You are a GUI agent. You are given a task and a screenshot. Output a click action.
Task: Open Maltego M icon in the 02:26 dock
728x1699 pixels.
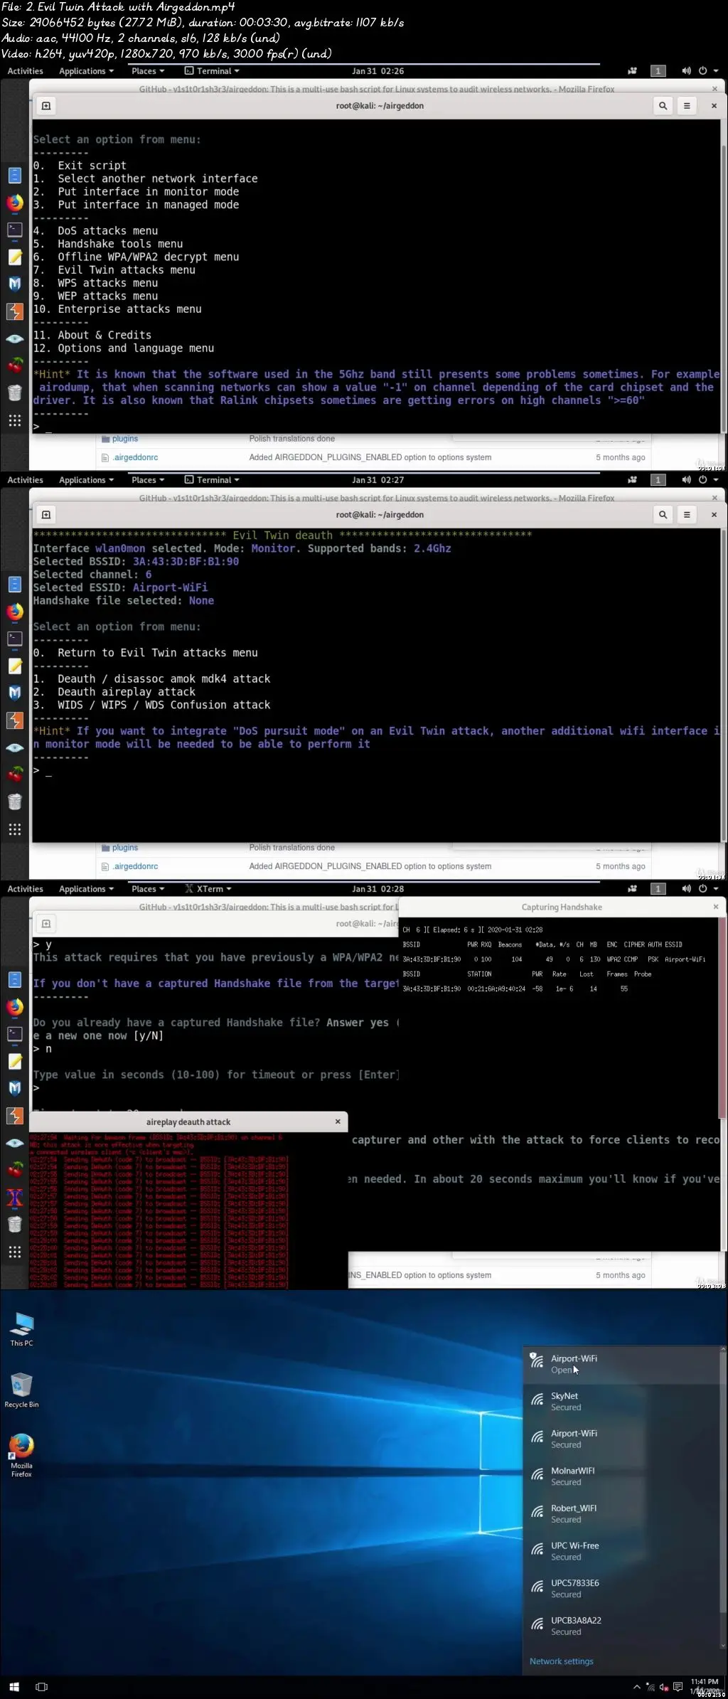coord(15,284)
